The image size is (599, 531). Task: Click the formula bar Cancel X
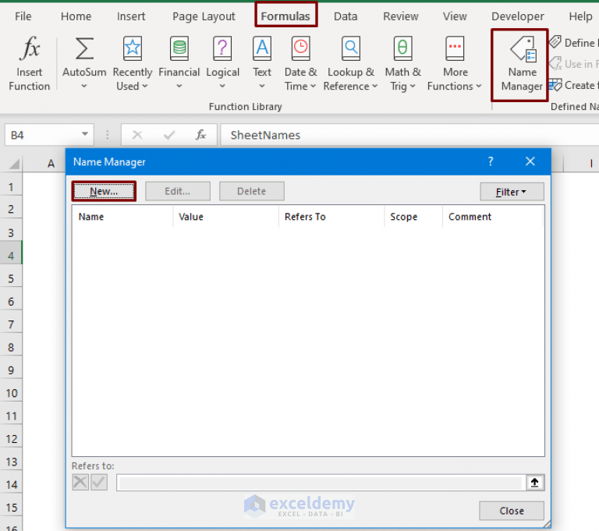137,135
